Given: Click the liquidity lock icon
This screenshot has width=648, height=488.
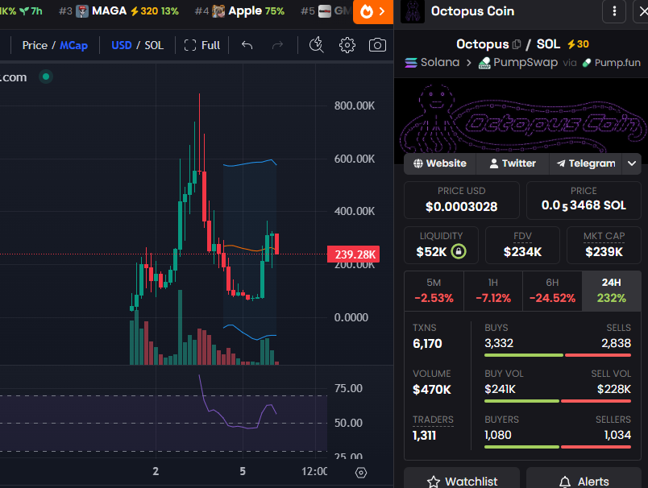Looking at the screenshot, I should [459, 251].
